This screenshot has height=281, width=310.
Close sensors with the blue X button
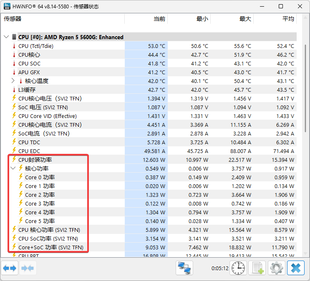(296, 268)
